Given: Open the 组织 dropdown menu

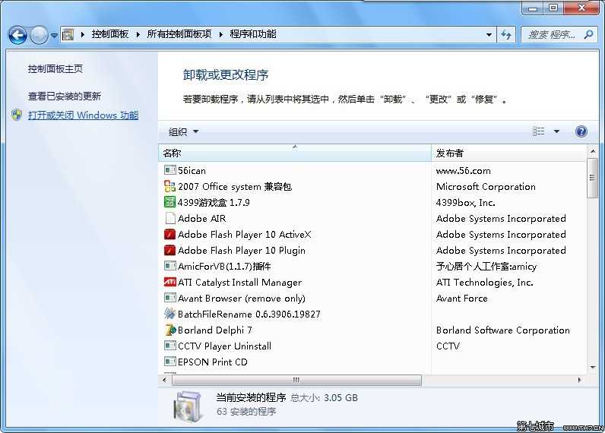Looking at the screenshot, I should [x=183, y=132].
